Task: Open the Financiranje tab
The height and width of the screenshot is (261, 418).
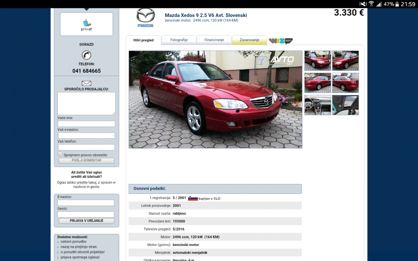Action: click(x=214, y=40)
